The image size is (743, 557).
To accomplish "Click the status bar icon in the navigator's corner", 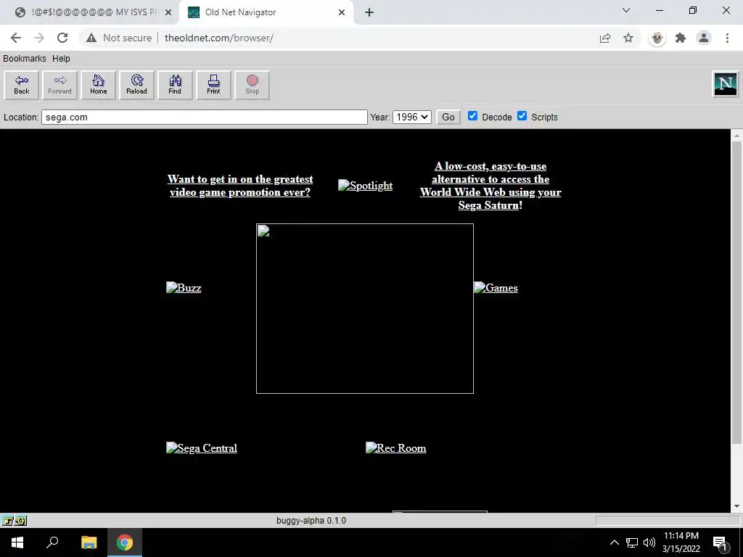I will (x=14, y=521).
